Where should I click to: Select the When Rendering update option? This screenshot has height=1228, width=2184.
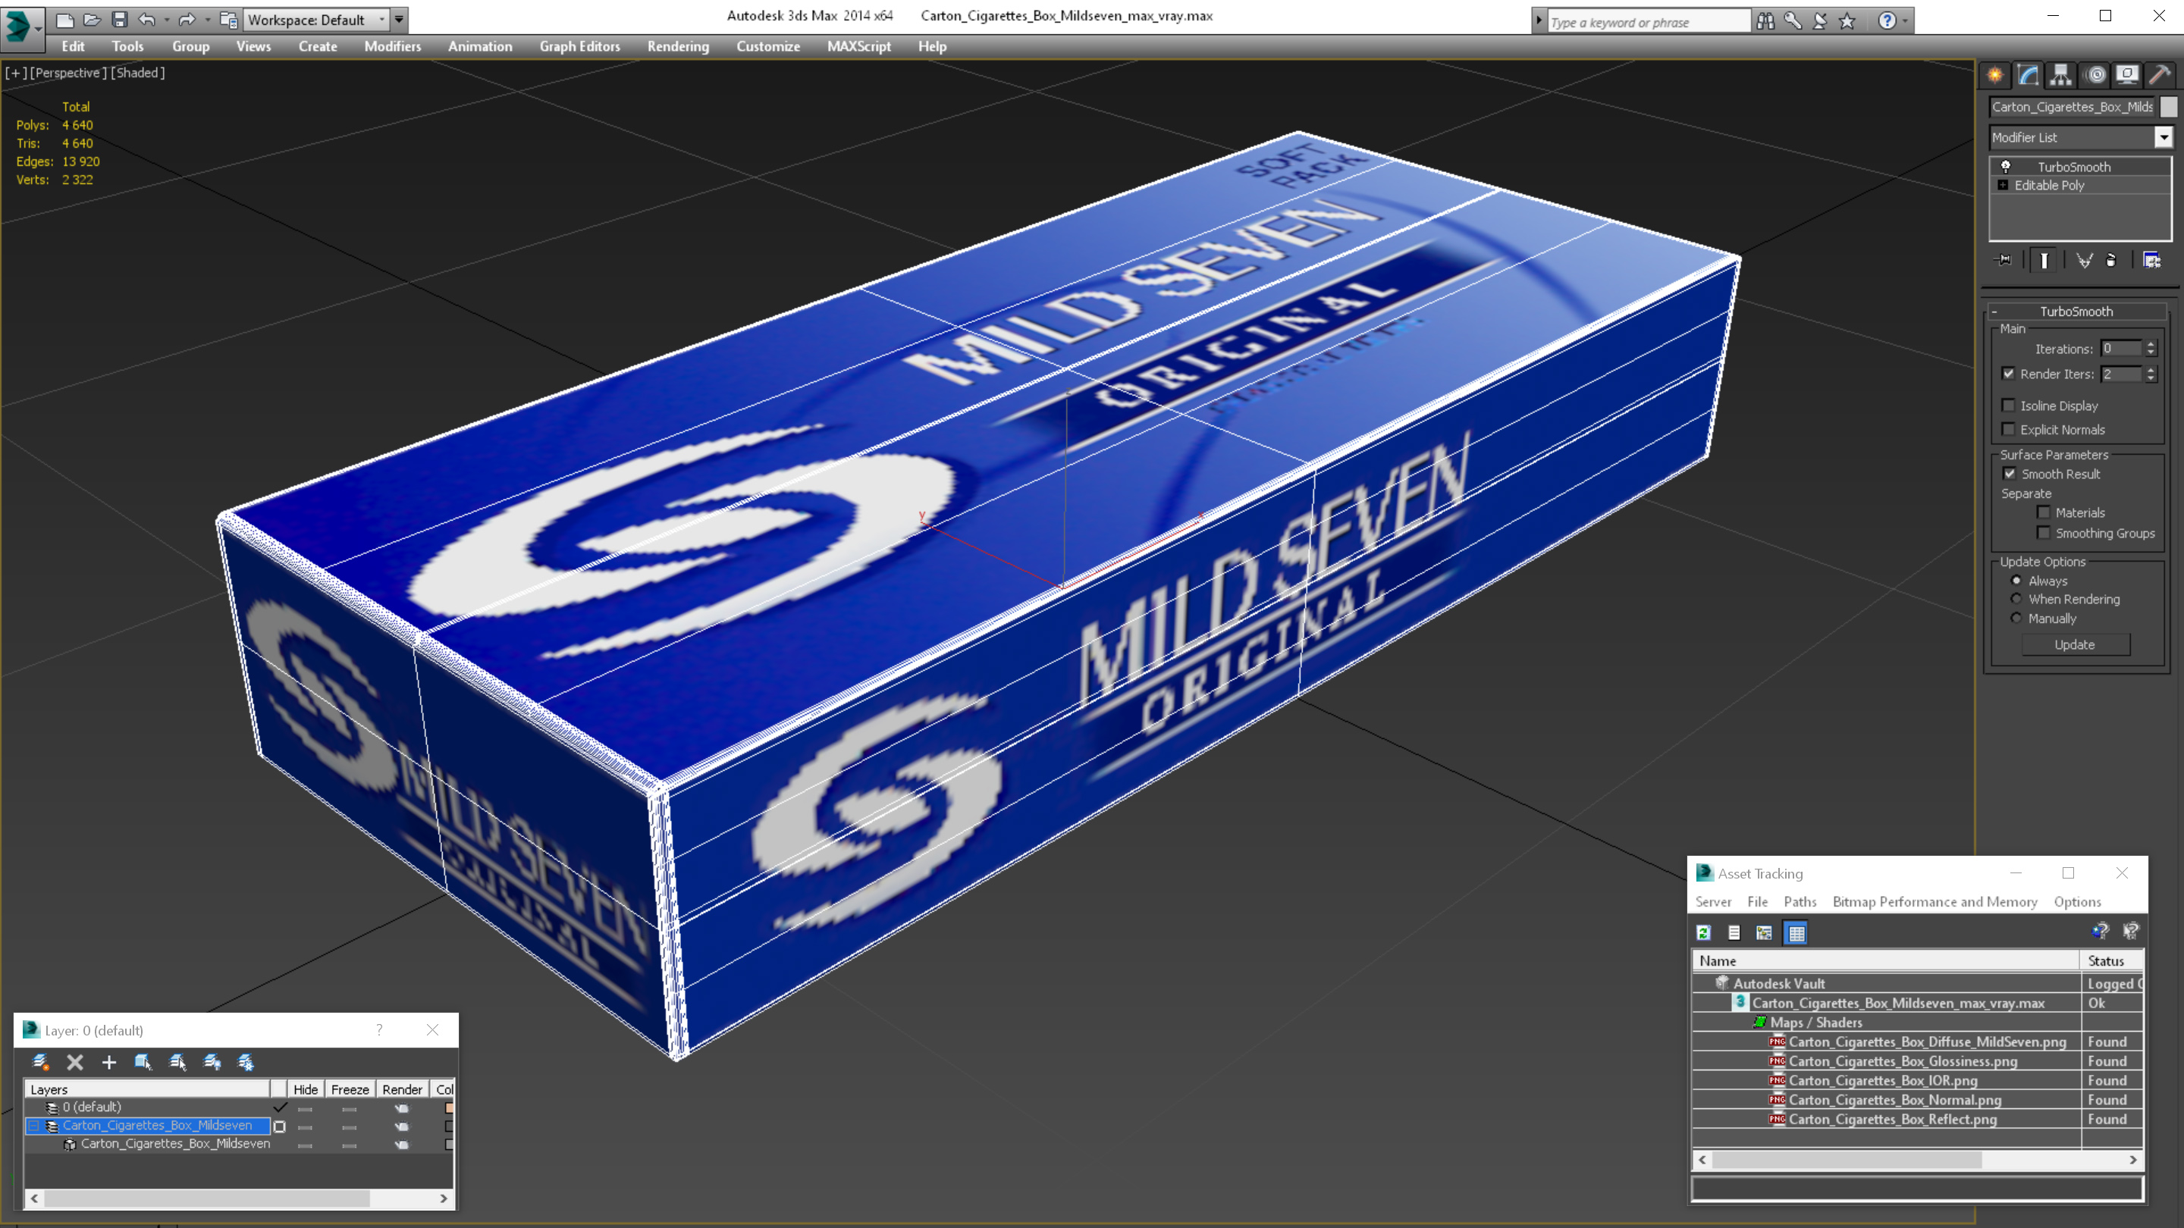pos(2016,599)
